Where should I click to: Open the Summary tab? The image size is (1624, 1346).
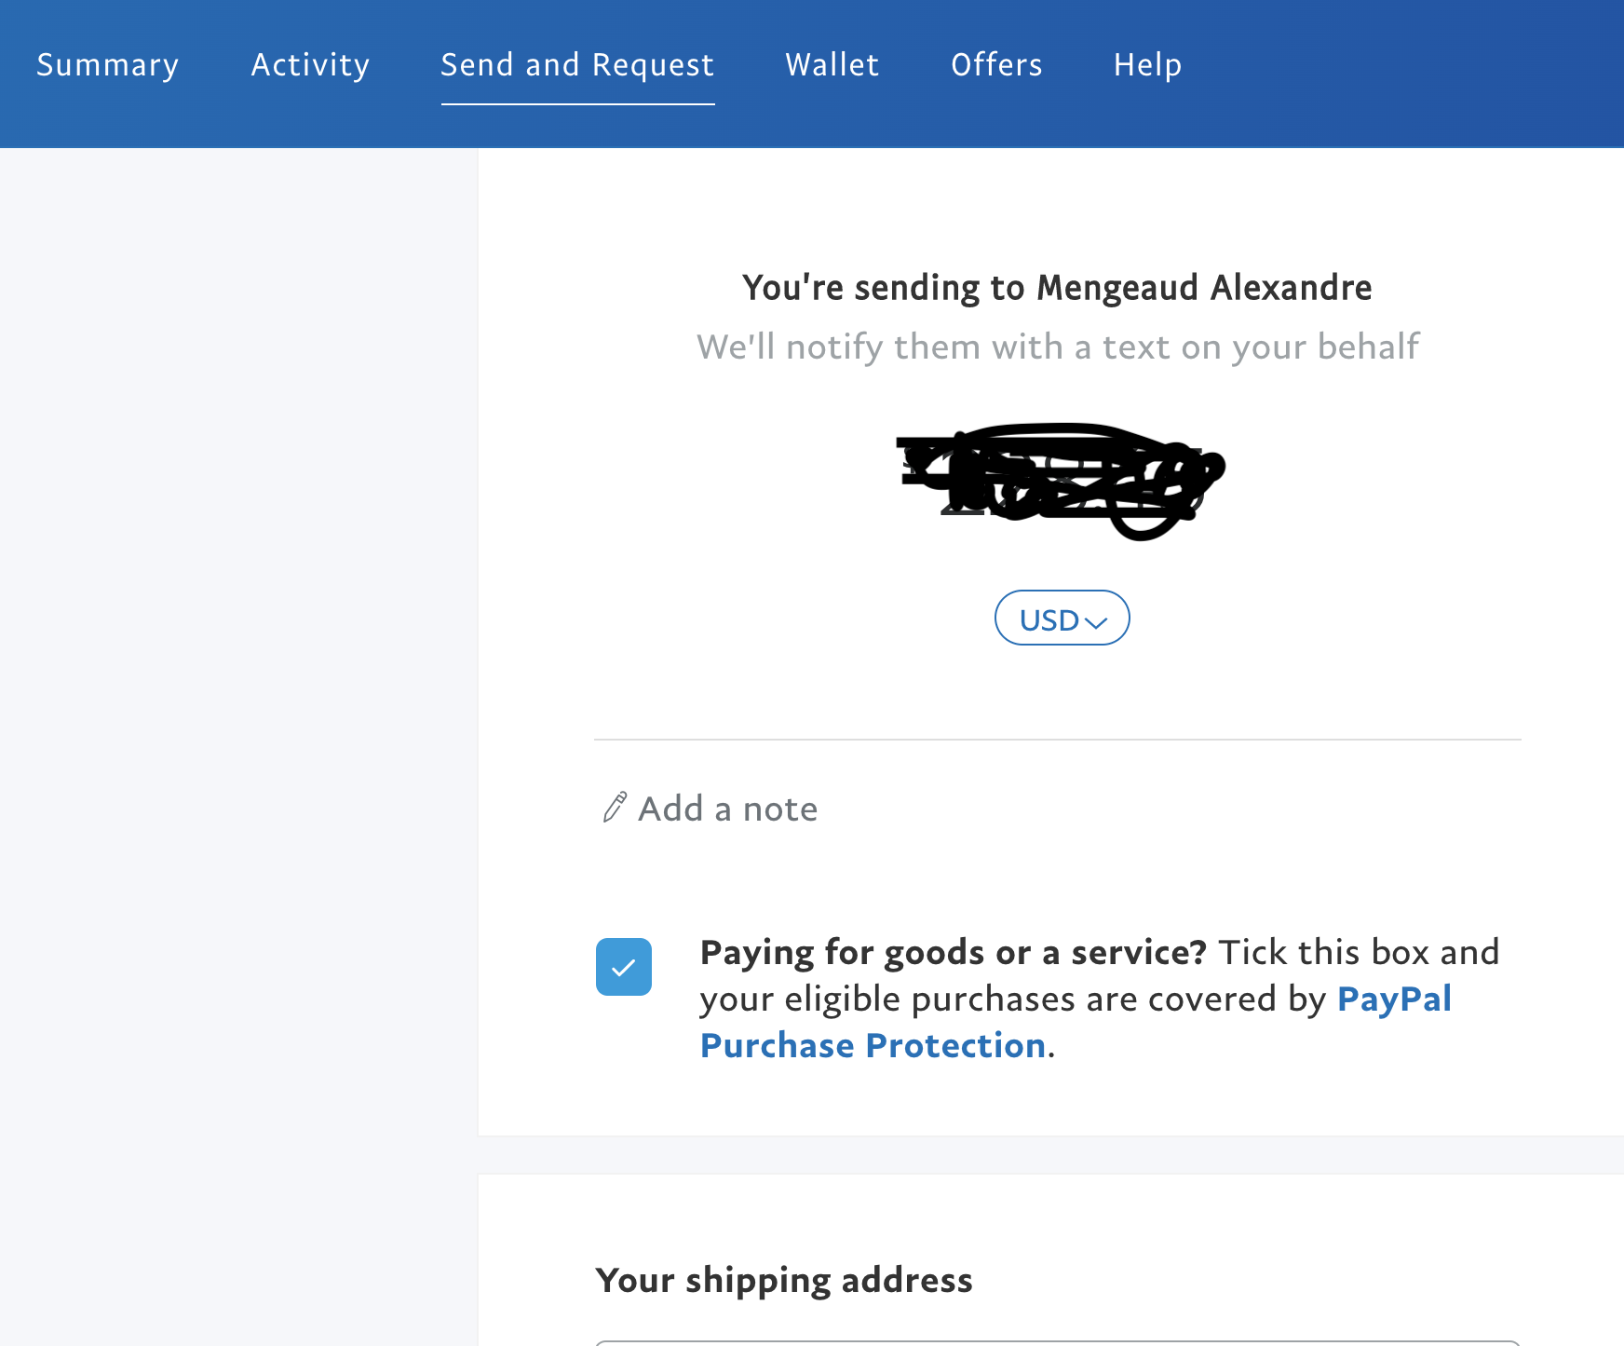(107, 65)
